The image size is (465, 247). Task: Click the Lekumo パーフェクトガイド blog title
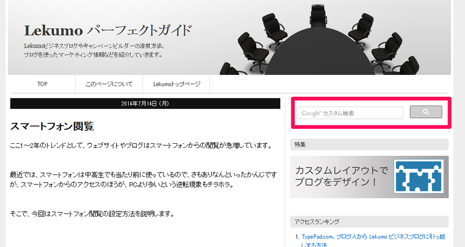108,31
